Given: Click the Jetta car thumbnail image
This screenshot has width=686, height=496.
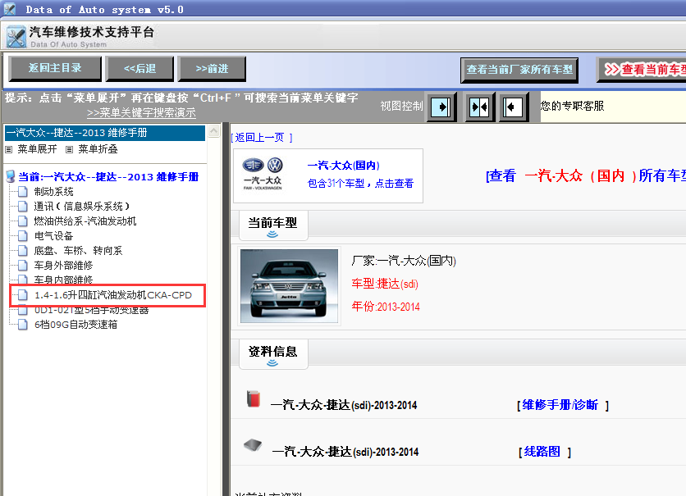Looking at the screenshot, I should [289, 286].
